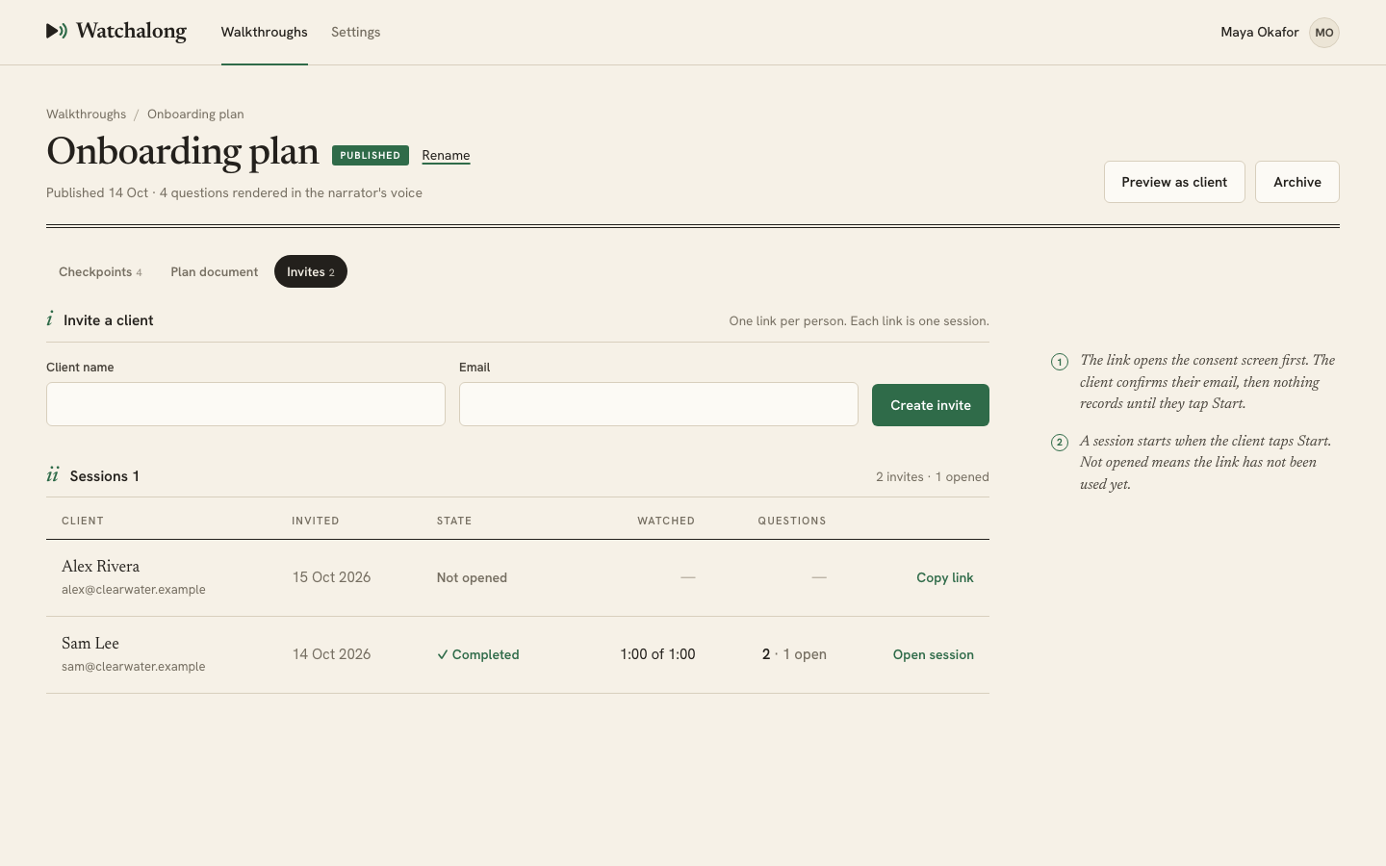Click Preview as client button
The width and height of the screenshot is (1386, 866).
pos(1174,182)
